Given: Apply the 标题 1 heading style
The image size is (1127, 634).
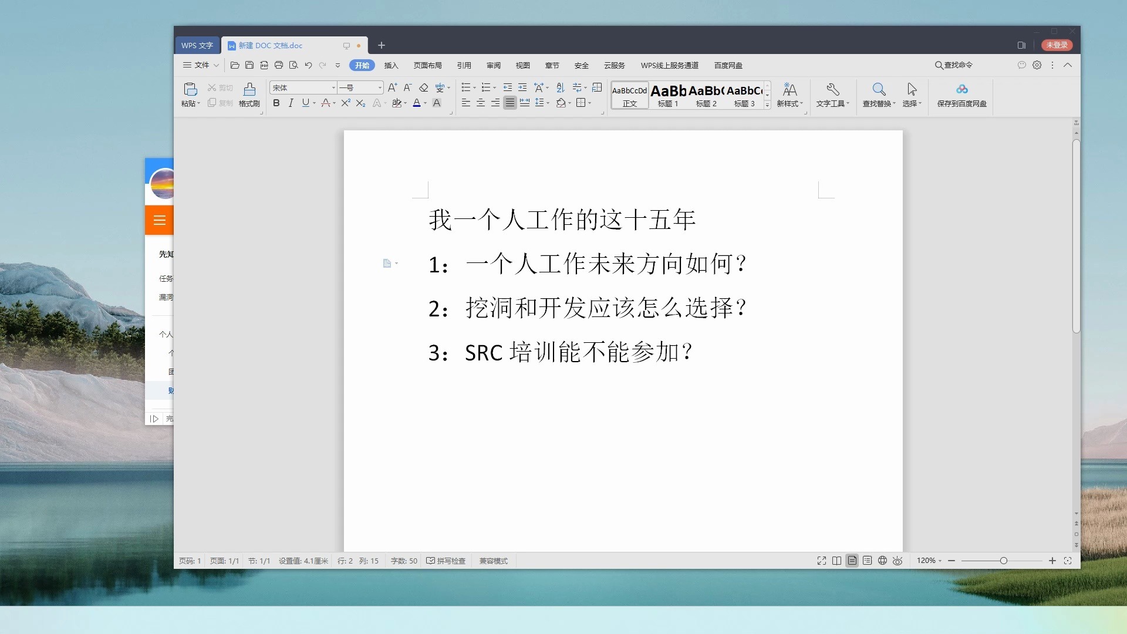Looking at the screenshot, I should point(668,95).
